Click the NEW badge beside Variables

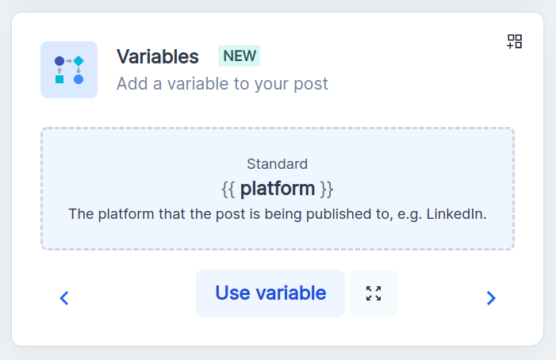[x=240, y=56]
